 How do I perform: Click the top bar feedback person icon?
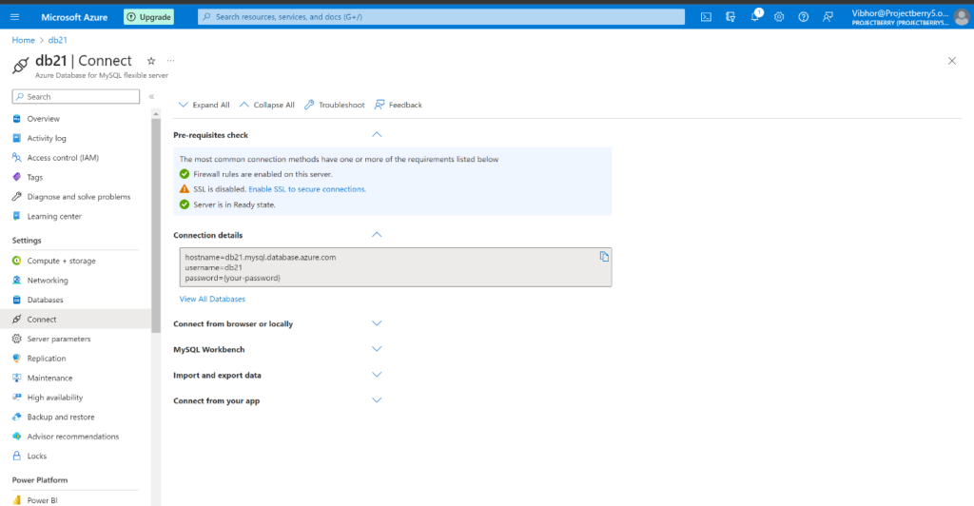point(828,17)
